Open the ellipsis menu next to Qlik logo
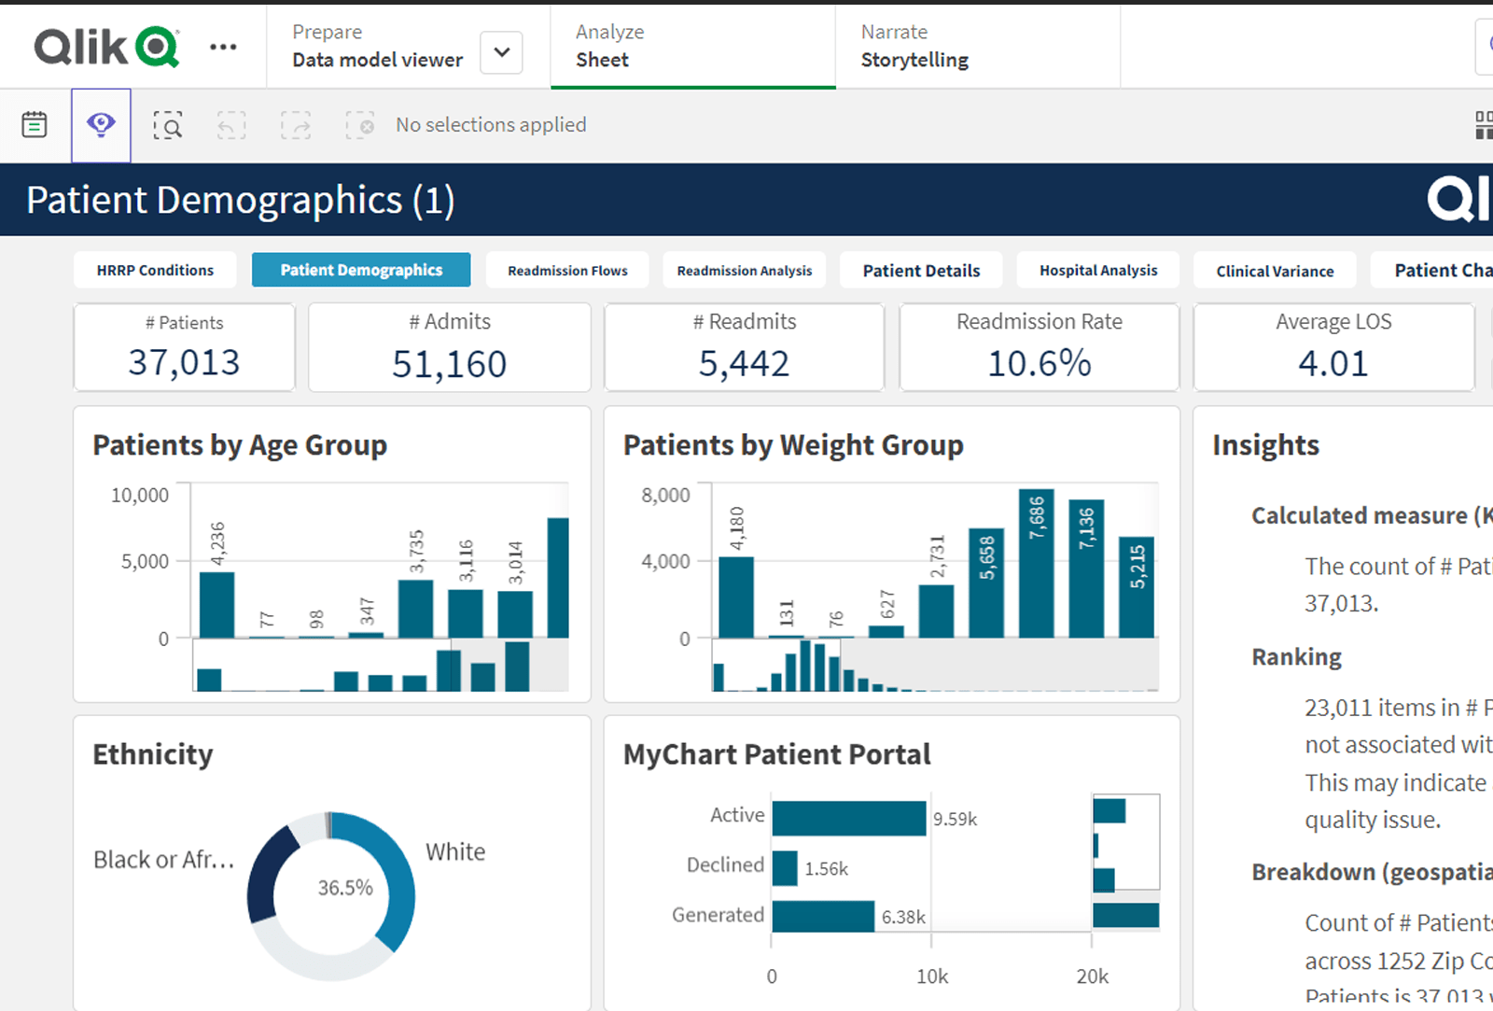 click(x=223, y=47)
